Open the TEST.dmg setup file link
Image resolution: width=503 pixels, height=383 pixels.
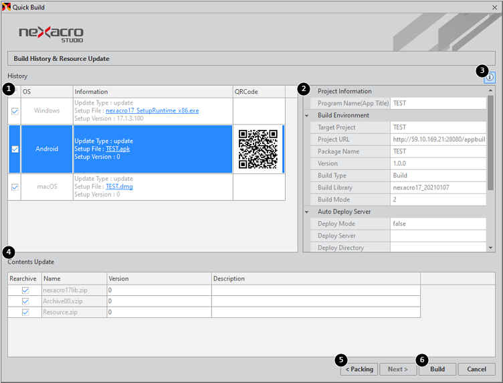pyautogui.click(x=120, y=186)
